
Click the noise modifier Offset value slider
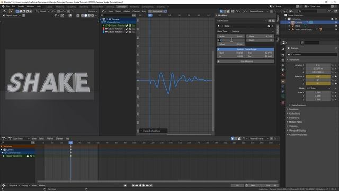(x=231, y=44)
